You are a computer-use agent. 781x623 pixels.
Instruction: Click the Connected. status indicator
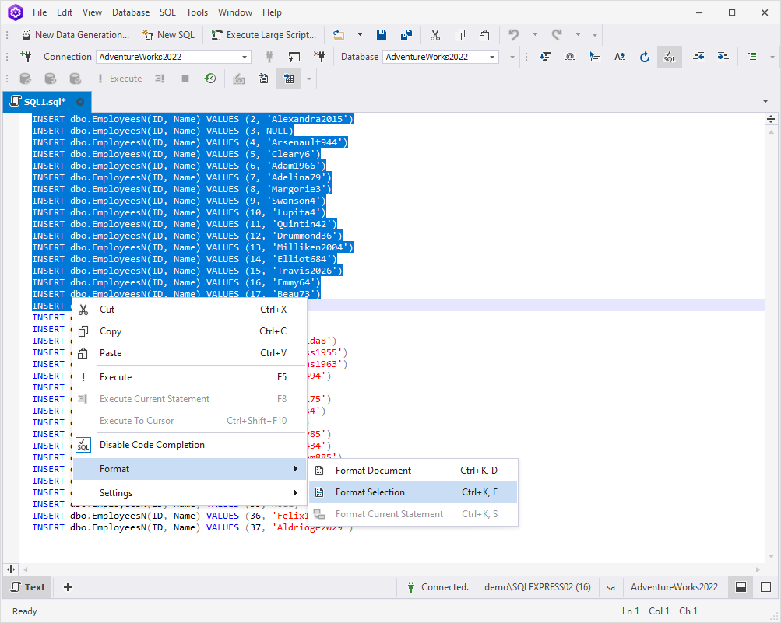pyautogui.click(x=438, y=587)
